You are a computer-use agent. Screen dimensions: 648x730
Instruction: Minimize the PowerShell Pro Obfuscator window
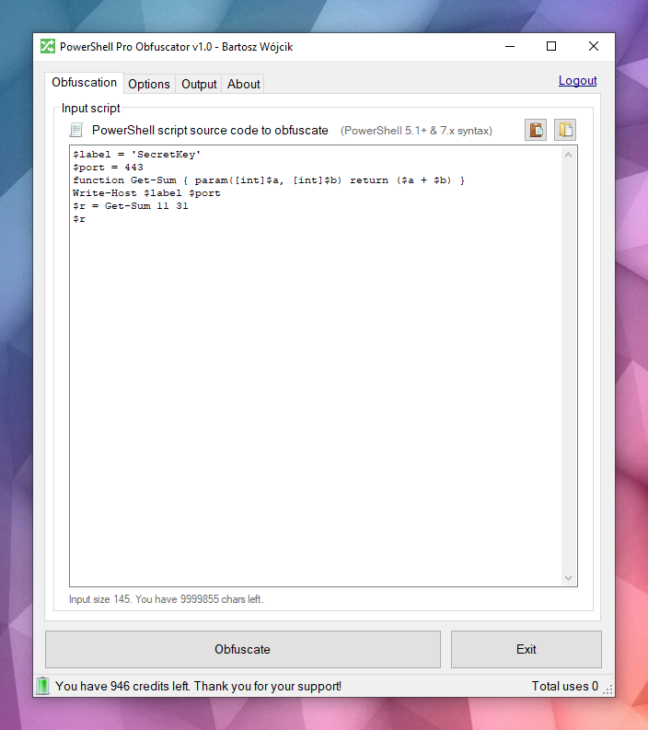(x=510, y=46)
